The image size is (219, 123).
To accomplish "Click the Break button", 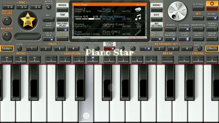I will 168,59.
